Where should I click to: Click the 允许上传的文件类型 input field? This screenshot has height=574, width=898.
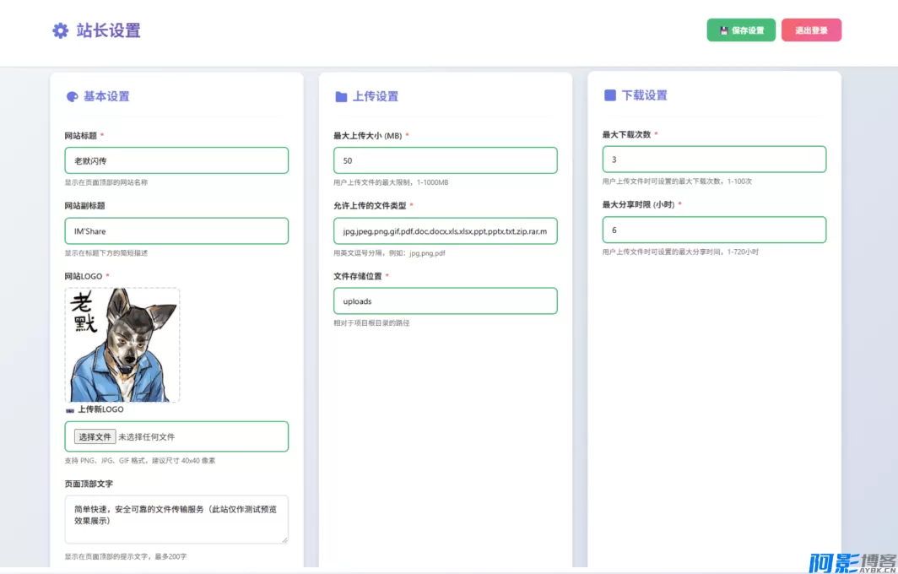coord(446,230)
